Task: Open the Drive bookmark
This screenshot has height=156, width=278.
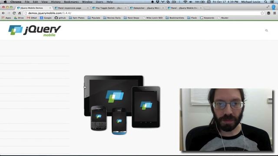Action: [19, 18]
